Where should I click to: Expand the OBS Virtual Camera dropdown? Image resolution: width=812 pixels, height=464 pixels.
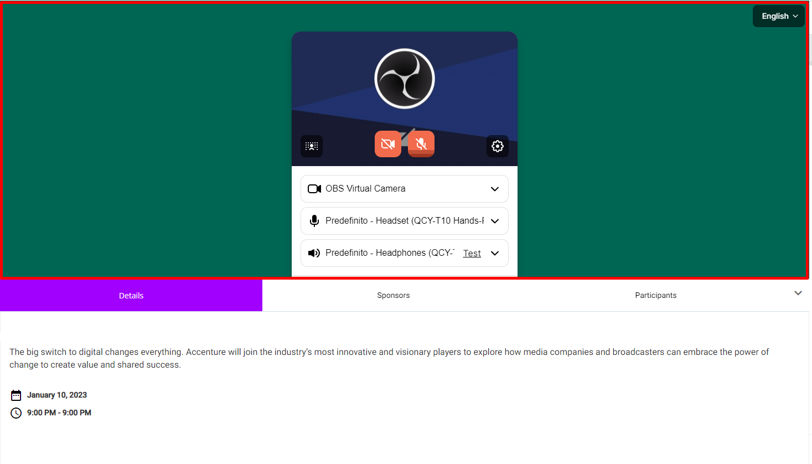pyautogui.click(x=405, y=189)
